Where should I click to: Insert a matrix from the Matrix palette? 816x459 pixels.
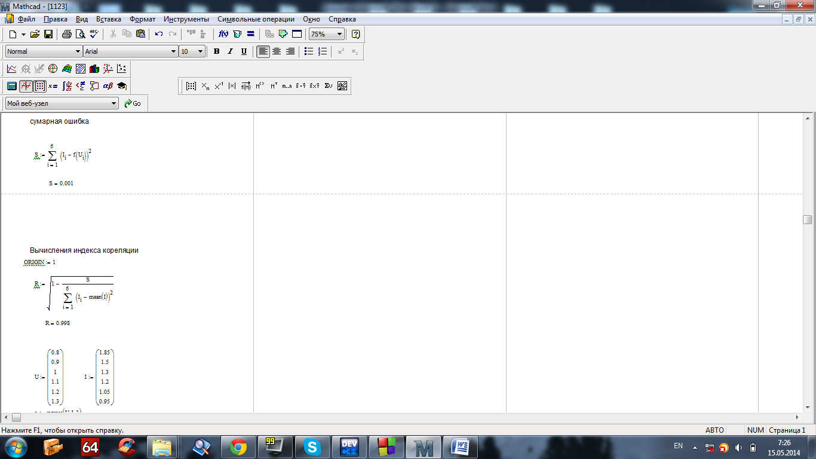tap(191, 86)
